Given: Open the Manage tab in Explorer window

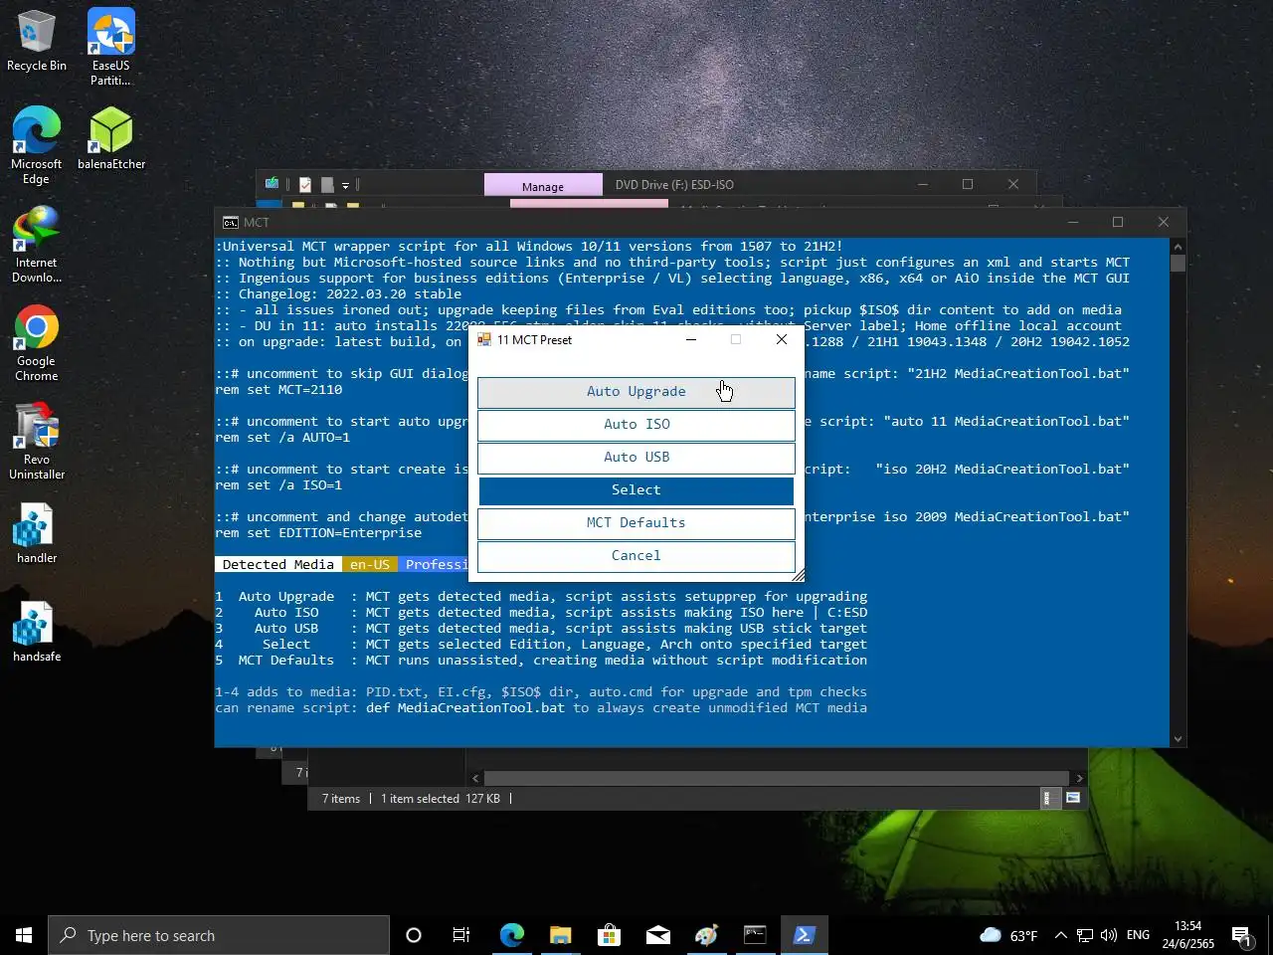Looking at the screenshot, I should coord(543,185).
